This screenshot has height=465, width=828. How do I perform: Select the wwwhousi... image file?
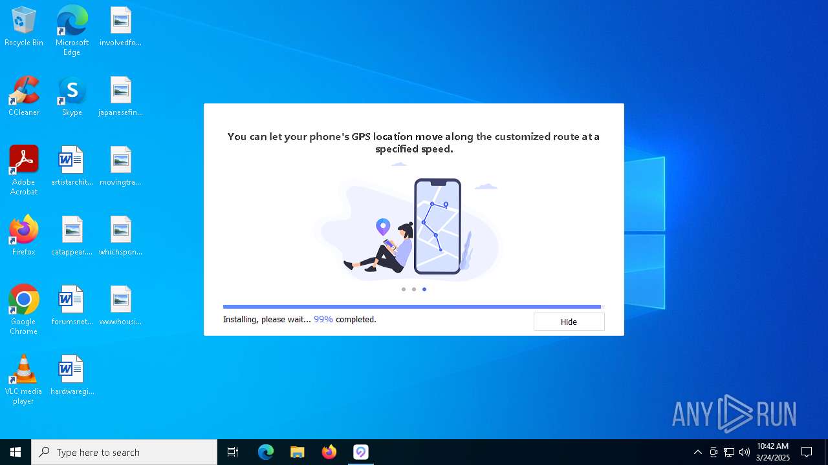point(120,305)
